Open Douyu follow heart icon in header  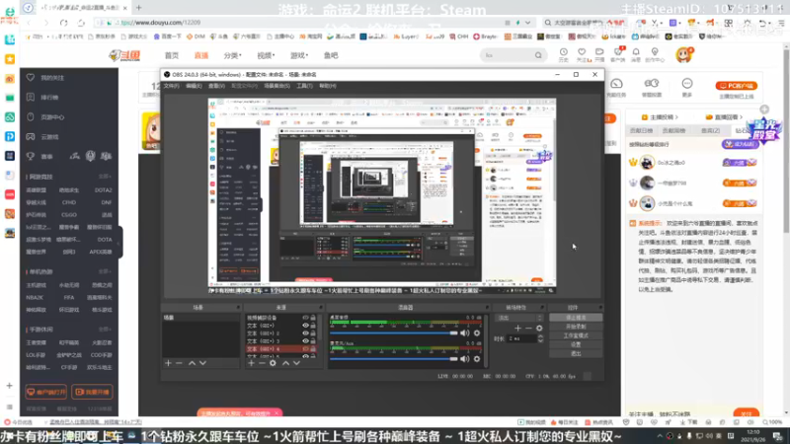[x=582, y=52]
